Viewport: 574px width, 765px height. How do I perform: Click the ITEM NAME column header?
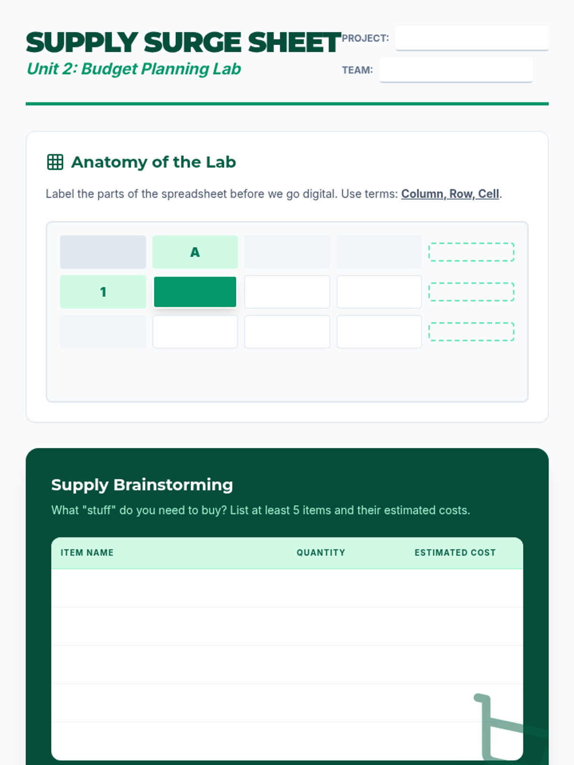[87, 553]
